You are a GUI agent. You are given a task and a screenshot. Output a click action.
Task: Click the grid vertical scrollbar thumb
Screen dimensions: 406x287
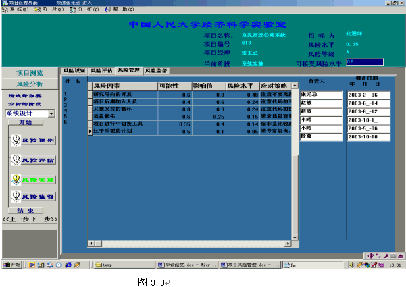click(295, 194)
